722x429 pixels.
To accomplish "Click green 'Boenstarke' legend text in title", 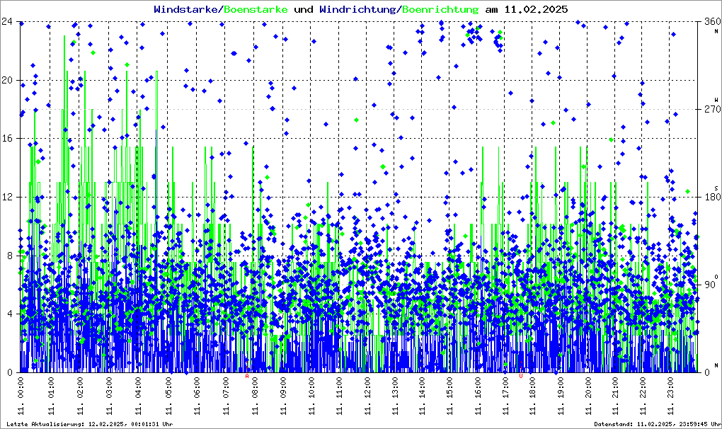I will [x=256, y=10].
